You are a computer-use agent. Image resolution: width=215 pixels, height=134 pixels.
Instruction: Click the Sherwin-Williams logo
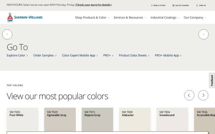(25, 17)
